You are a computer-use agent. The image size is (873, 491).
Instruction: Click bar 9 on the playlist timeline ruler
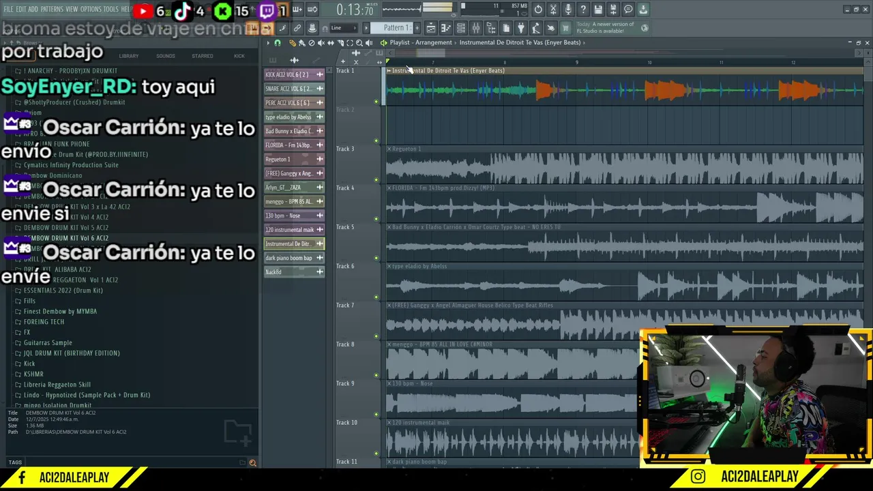(x=577, y=63)
